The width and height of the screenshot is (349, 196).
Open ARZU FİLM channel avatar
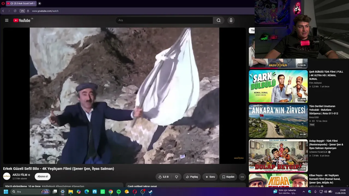tap(7, 176)
